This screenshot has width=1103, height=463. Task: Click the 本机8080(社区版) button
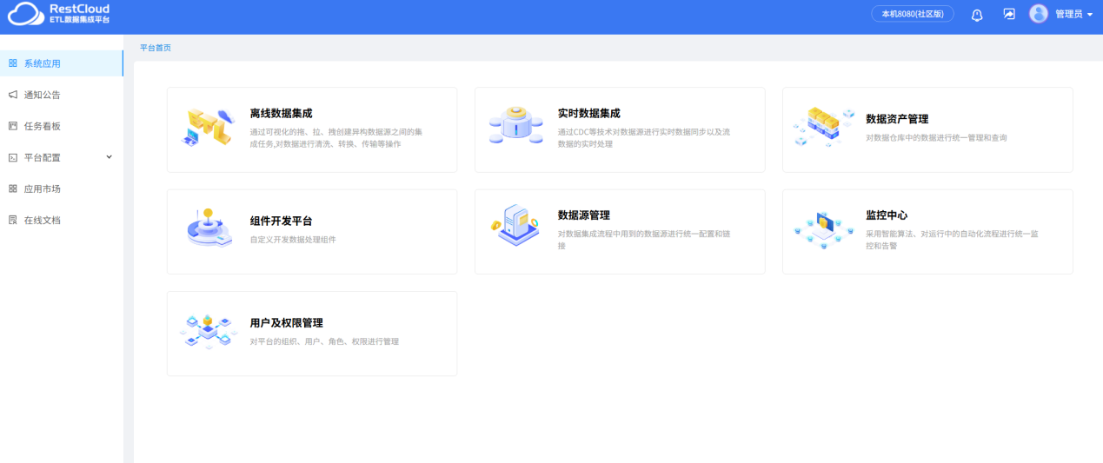pyautogui.click(x=913, y=14)
